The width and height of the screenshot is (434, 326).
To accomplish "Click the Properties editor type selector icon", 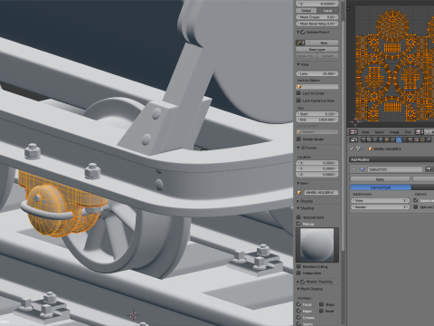I will 354,139.
